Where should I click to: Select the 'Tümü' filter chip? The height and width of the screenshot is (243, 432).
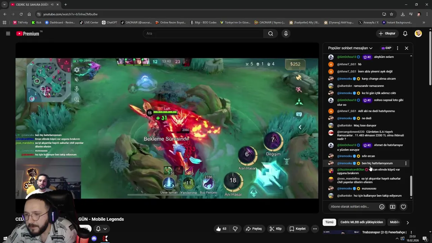click(329, 222)
